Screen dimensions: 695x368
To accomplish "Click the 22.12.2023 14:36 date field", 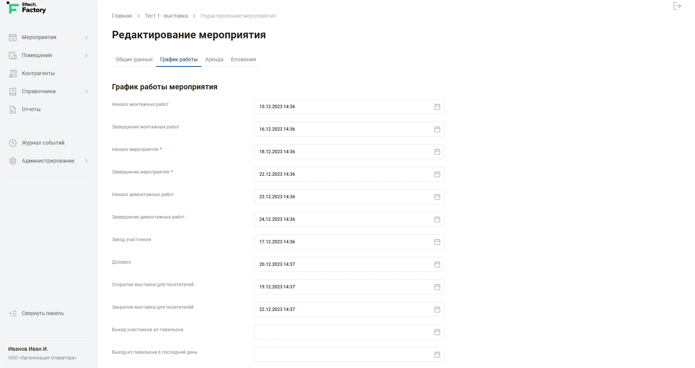I will [x=349, y=174].
